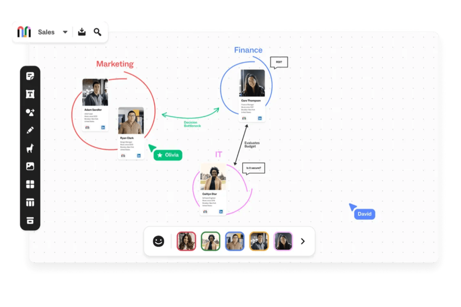The width and height of the screenshot is (461, 307).
Task: Open the archive box tool
Action: pos(30,221)
